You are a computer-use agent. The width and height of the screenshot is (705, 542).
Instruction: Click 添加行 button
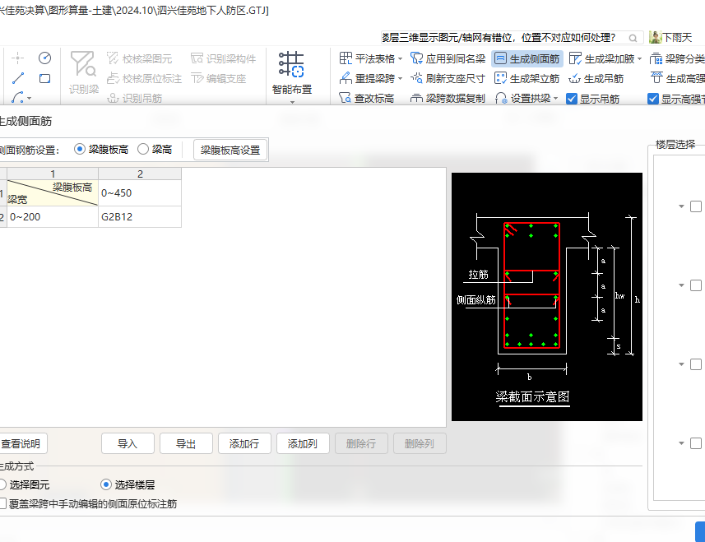[244, 443]
